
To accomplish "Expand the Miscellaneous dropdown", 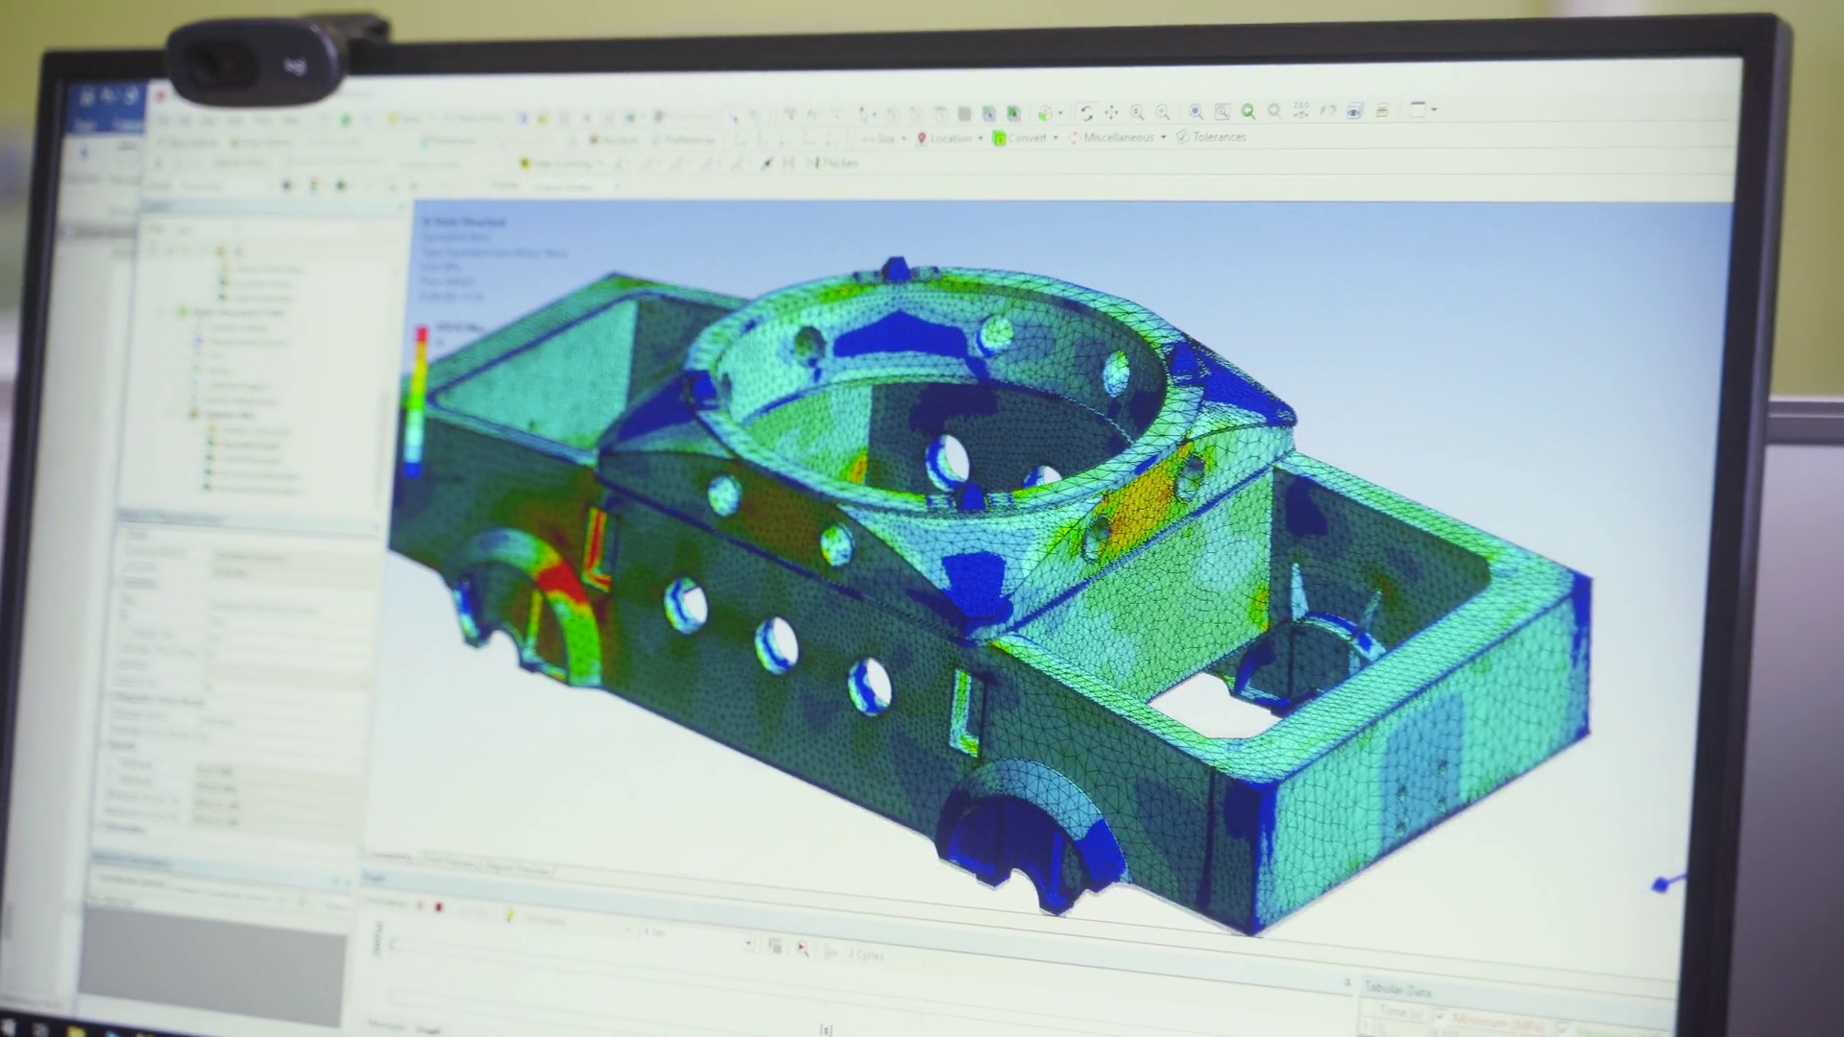I will (1117, 137).
